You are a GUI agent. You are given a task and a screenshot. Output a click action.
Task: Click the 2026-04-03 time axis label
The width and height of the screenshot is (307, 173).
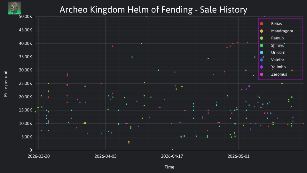[x=105, y=156]
